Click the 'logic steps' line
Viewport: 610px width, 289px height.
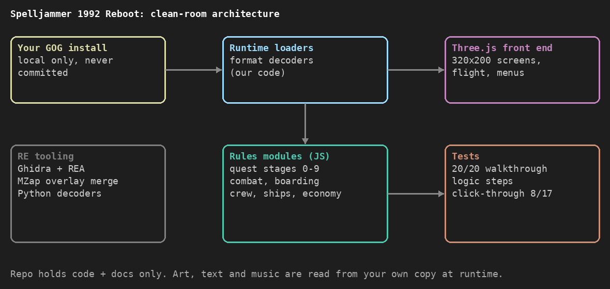(482, 181)
